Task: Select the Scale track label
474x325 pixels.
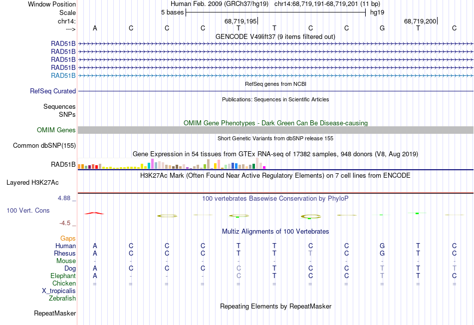Action: 67,12
